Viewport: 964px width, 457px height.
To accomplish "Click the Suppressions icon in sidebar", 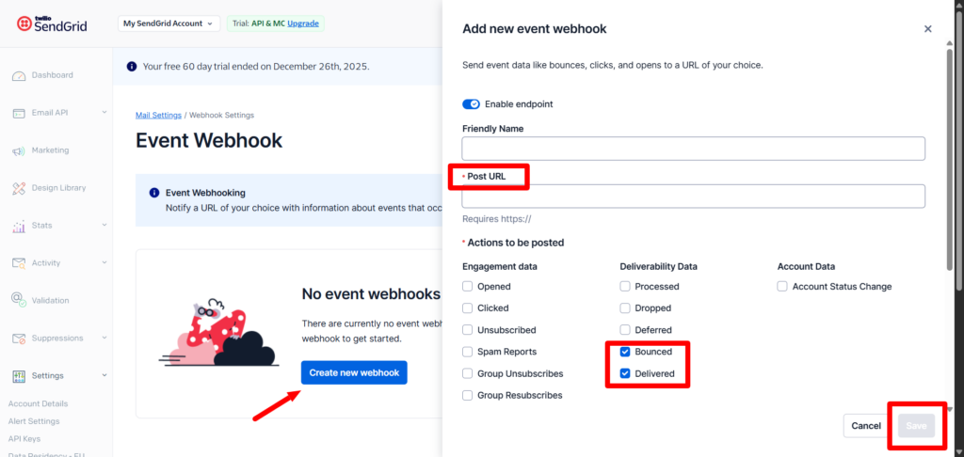I will coord(18,339).
